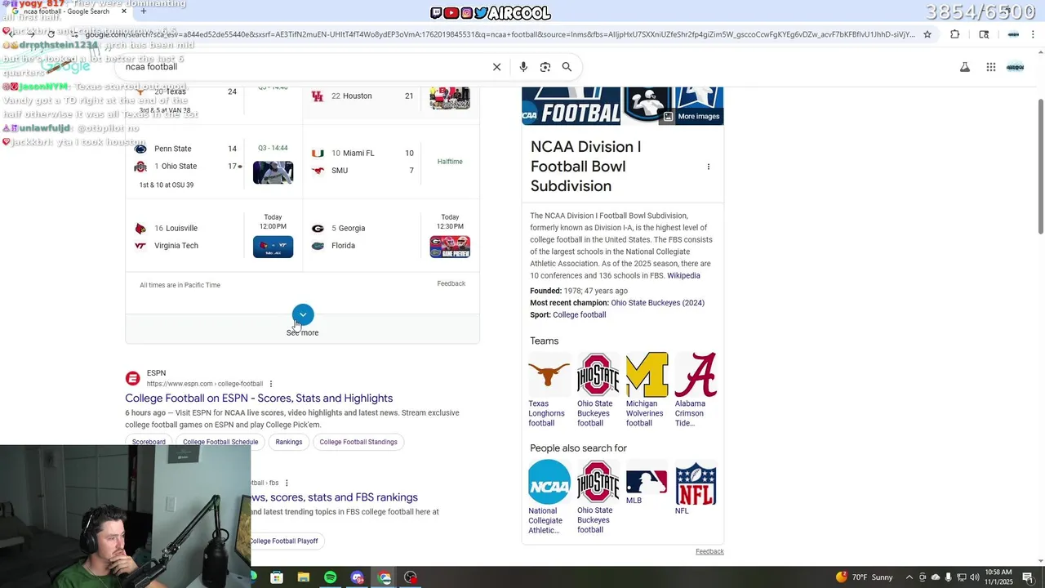The width and height of the screenshot is (1045, 588).
Task: Open the browser Extensions puzzle icon
Action: [955, 34]
